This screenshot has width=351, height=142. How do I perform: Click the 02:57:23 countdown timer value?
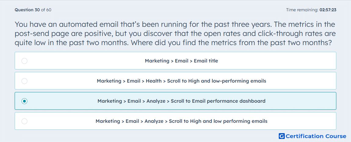328,10
